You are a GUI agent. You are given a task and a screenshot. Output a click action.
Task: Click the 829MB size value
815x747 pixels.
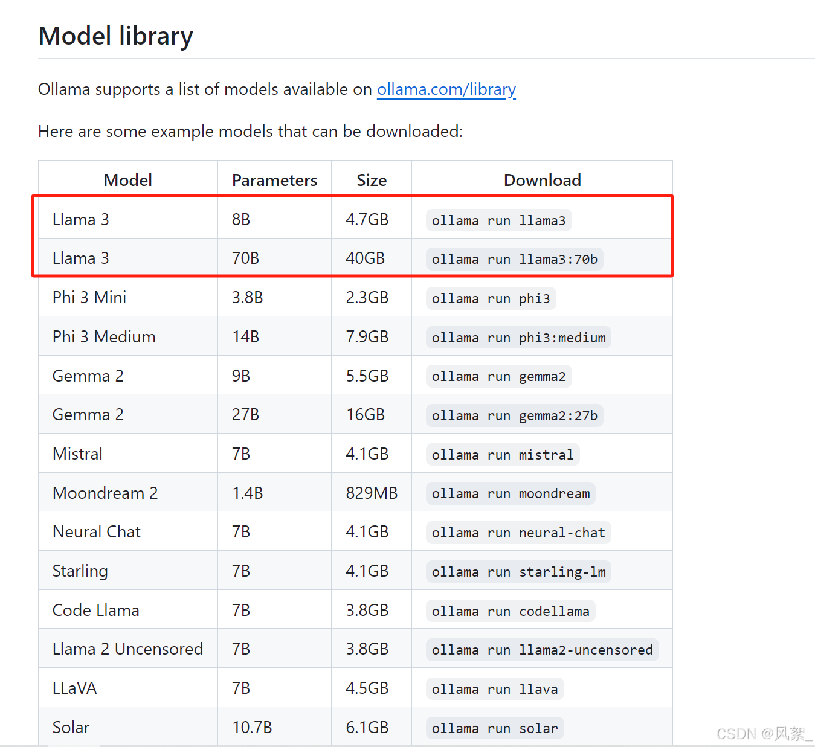pyautogui.click(x=372, y=493)
